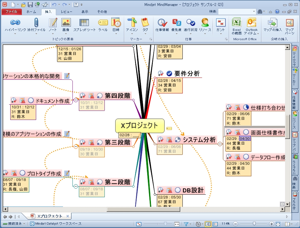Image resolution: width=300 pixels, height=228 pixels.
Task: Click the Hyperlink ribbon icon
Action: (15, 22)
